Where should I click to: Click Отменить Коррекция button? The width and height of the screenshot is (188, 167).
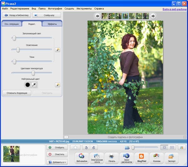tap(17, 93)
